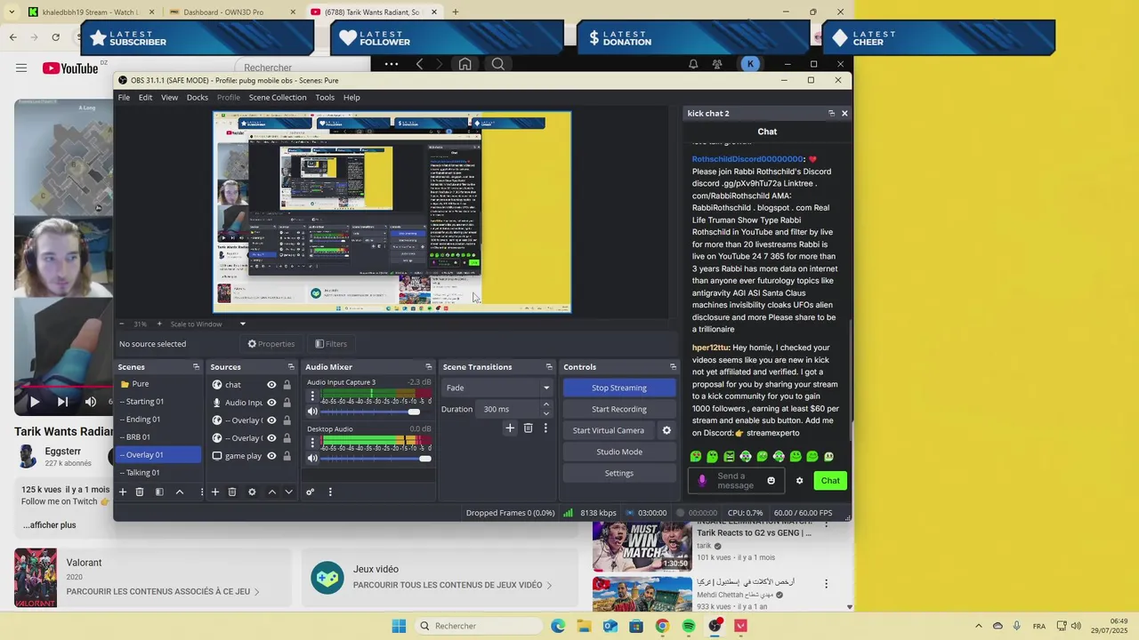Open Spotify from the taskbar
1139x640 pixels.
click(689, 626)
